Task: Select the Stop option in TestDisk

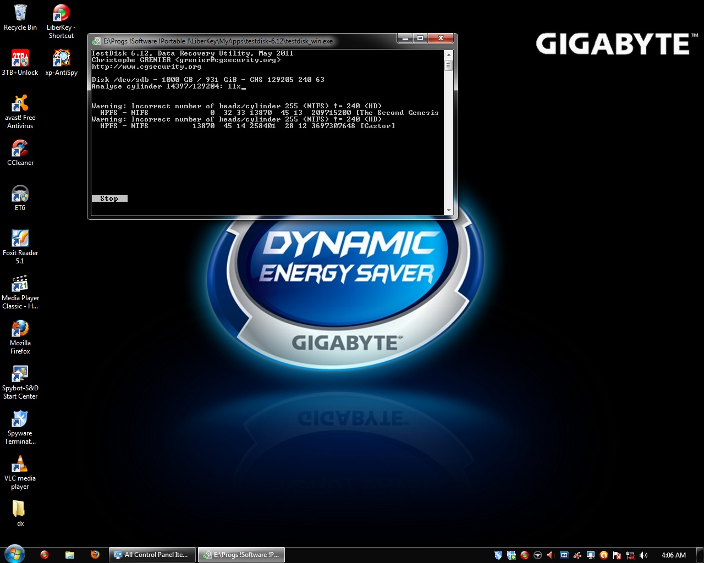Action: coord(109,198)
